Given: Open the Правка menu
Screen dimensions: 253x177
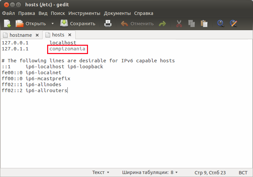Looking at the screenshot, I should coord(27,13).
